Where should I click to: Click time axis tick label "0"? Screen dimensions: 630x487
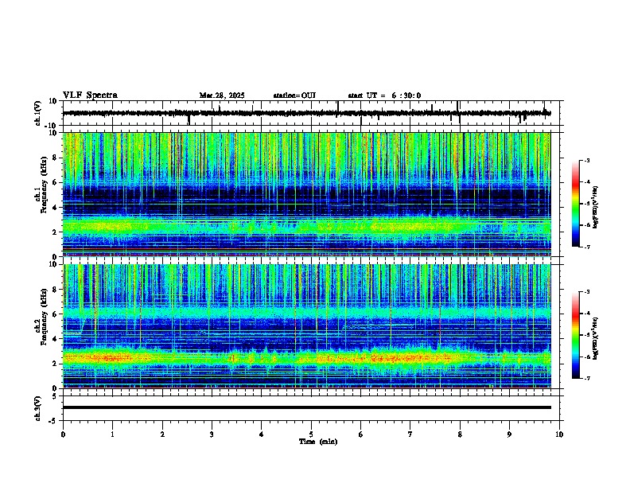(63, 434)
